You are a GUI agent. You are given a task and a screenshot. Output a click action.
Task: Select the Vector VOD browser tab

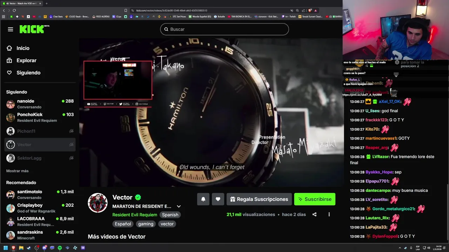tap(21, 3)
